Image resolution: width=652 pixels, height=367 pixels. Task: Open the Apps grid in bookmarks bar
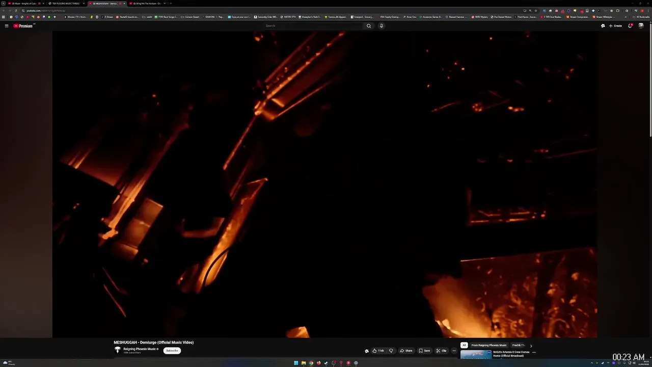(4, 17)
